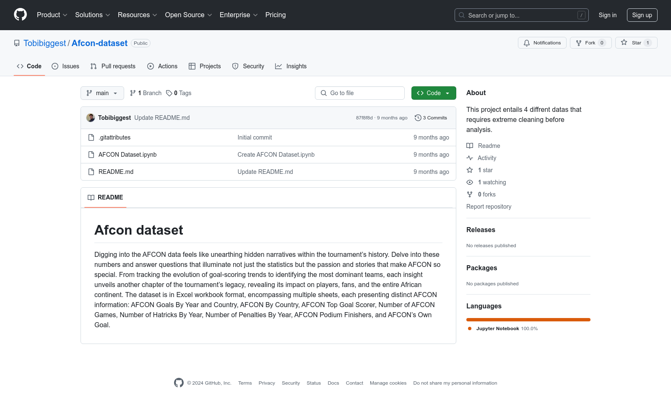Viewport: 671px width, 419px height.
Task: Open the .gitattributes file
Action: (114, 137)
